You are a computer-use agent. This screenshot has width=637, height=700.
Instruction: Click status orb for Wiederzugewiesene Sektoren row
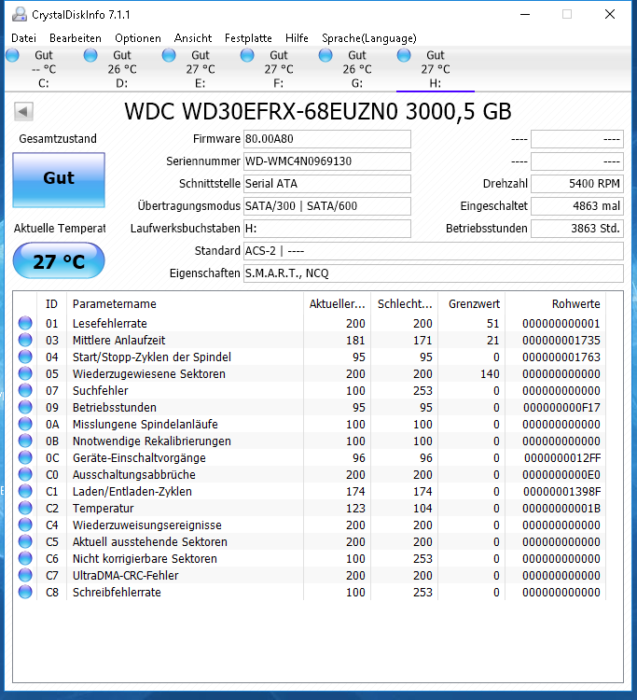(25, 374)
